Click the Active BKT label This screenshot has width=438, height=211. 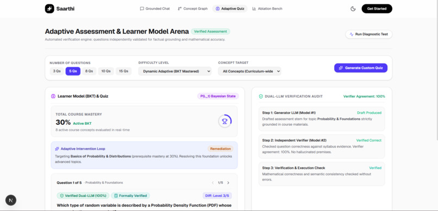pyautogui.click(x=82, y=124)
